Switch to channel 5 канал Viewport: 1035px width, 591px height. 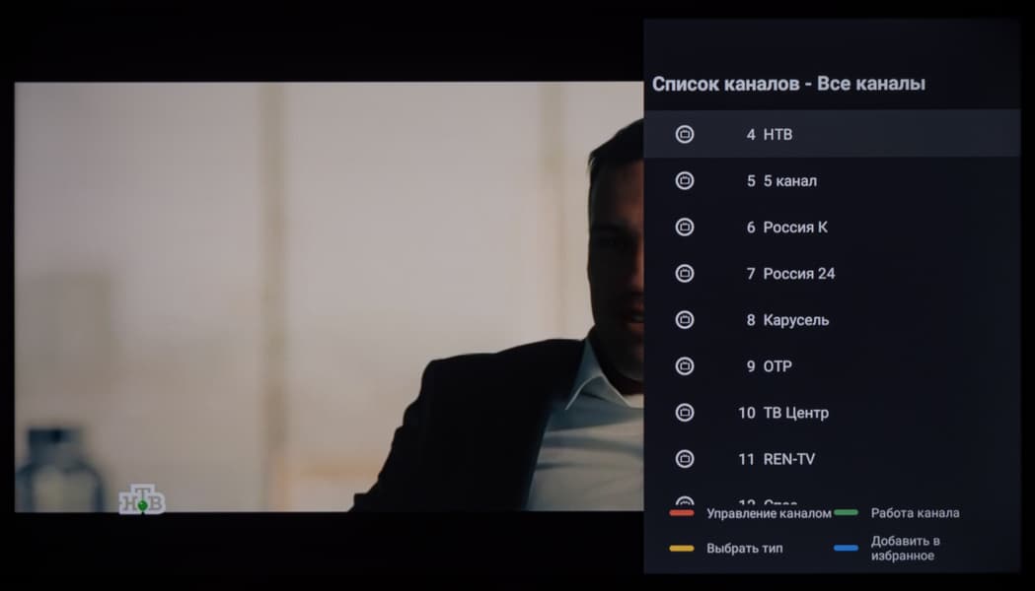(x=832, y=180)
